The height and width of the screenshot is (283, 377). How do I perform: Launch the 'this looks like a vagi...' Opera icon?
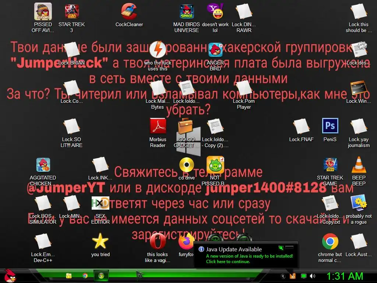click(158, 241)
